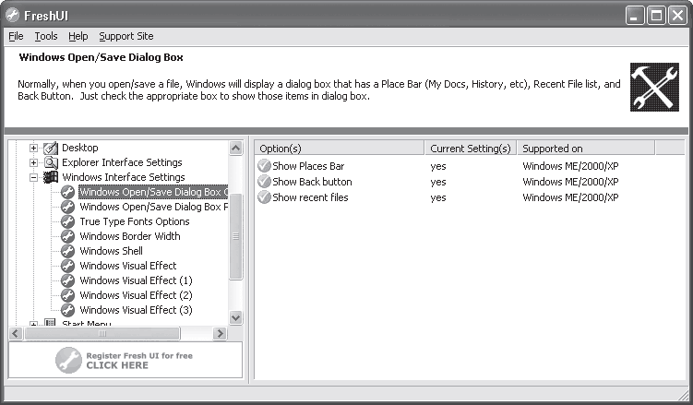The width and height of the screenshot is (693, 405).
Task: Toggle the Show Back button check icon
Action: 264,182
